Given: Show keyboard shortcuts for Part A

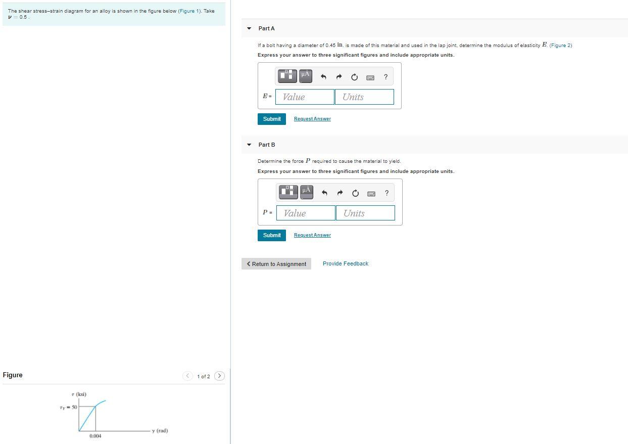Looking at the screenshot, I should (x=370, y=77).
